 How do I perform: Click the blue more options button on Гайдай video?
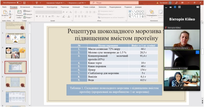click(x=197, y=52)
